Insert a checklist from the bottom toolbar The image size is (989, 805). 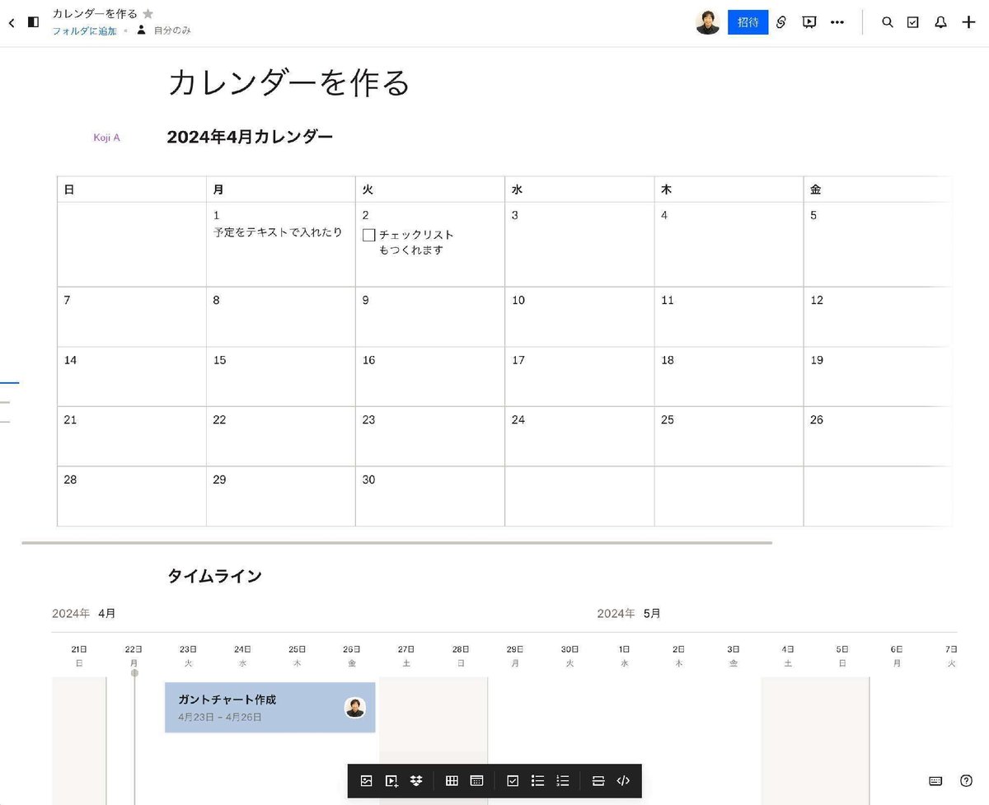(513, 780)
